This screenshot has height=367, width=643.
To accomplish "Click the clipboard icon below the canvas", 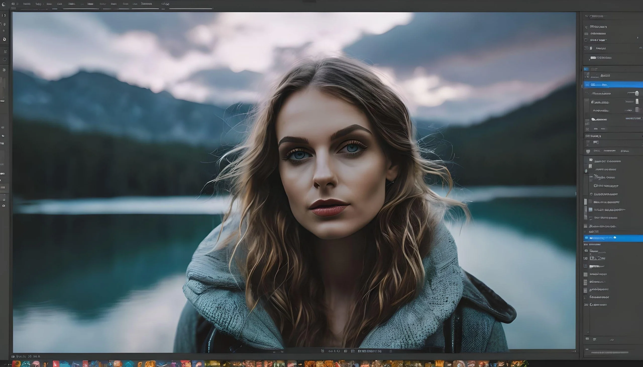I will [x=353, y=351].
